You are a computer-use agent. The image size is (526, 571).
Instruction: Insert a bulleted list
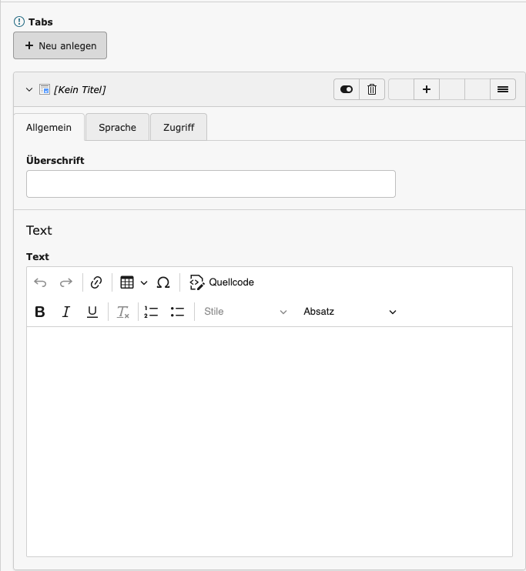[x=177, y=312]
